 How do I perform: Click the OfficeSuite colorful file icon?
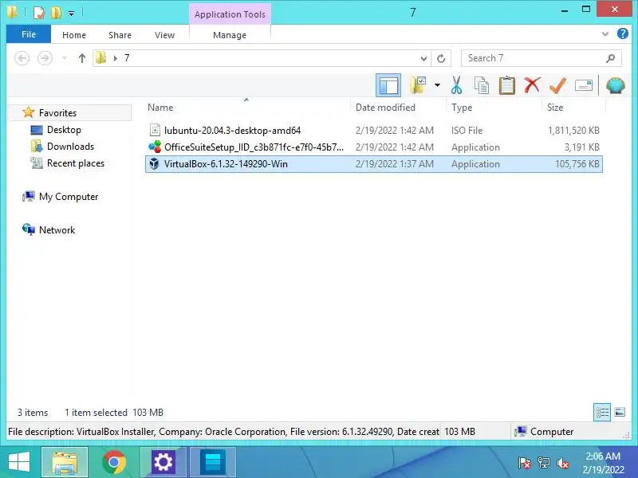pos(155,147)
